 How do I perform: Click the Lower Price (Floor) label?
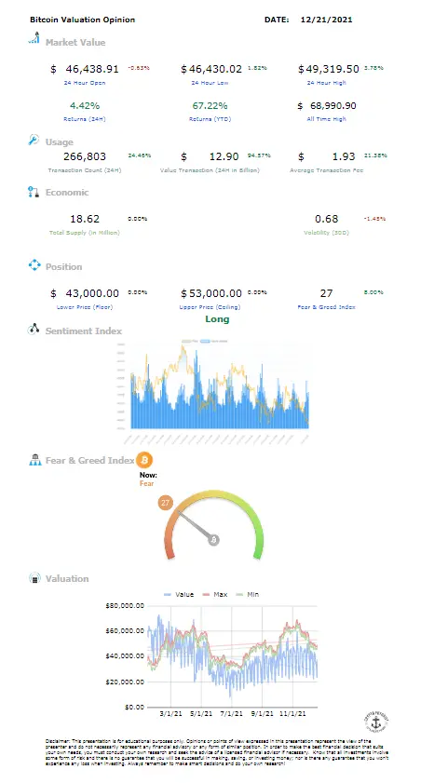point(85,307)
